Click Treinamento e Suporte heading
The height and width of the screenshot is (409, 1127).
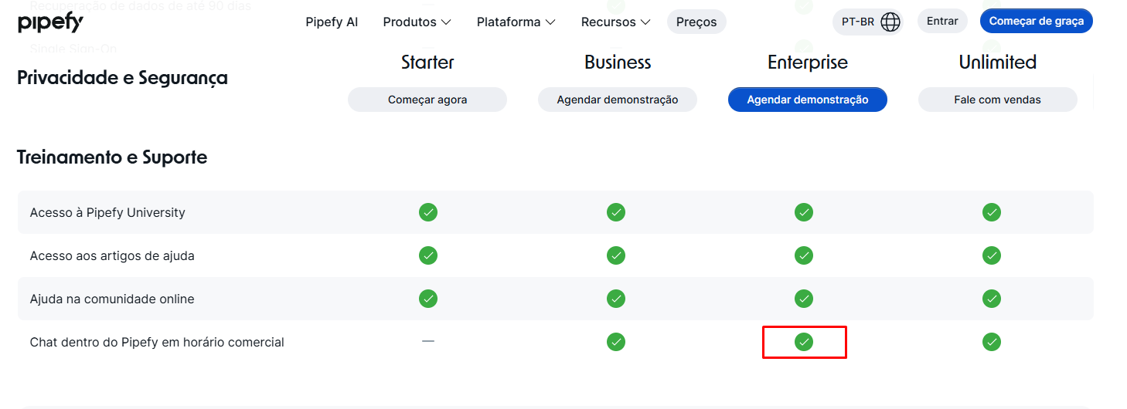click(x=112, y=157)
